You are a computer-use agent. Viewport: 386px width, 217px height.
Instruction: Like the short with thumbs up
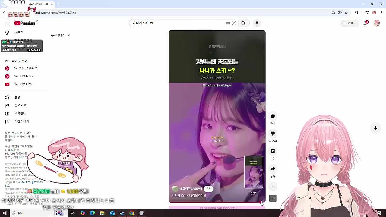coord(273,116)
